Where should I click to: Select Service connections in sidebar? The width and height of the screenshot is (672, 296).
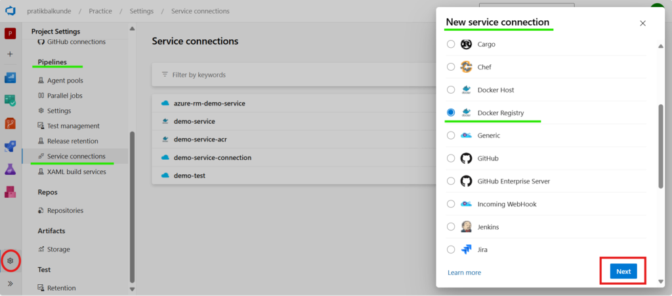75,156
